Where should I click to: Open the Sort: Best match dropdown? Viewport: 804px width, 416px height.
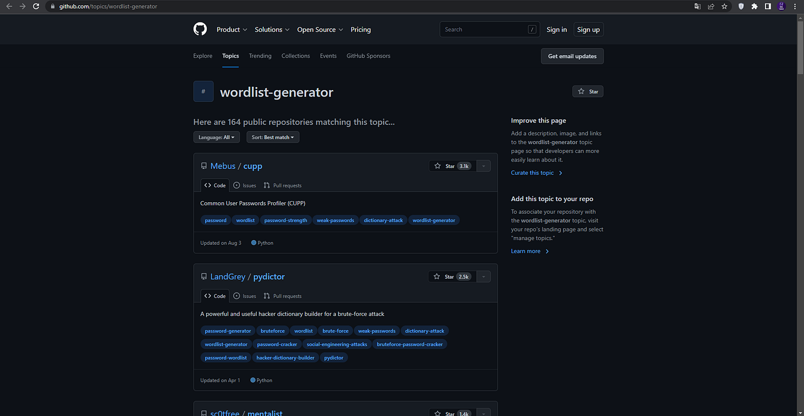pyautogui.click(x=273, y=137)
